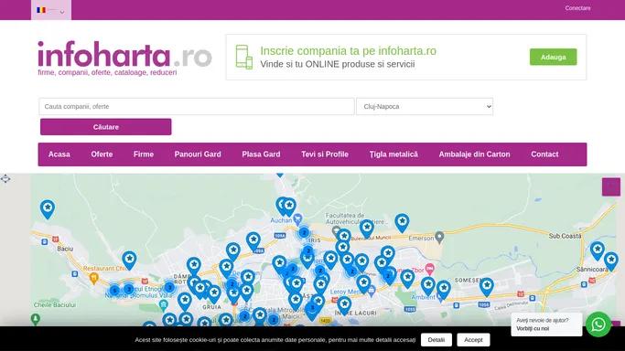Click the orange Restaurant Chios food icon
This screenshot has height=351, width=625.
coord(93,278)
